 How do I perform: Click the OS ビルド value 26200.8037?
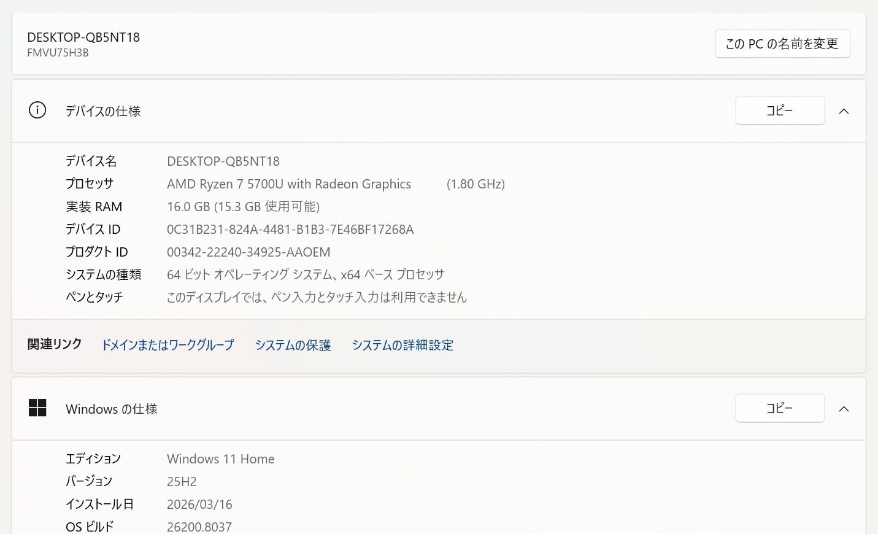(199, 527)
